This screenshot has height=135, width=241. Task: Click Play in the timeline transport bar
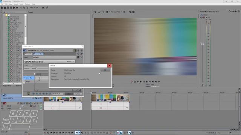(54, 133)
